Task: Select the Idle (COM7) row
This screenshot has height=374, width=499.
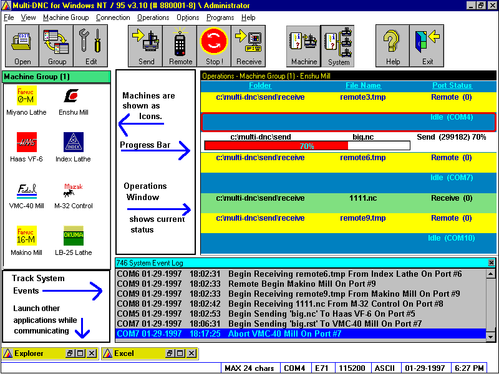Action: (x=349, y=183)
